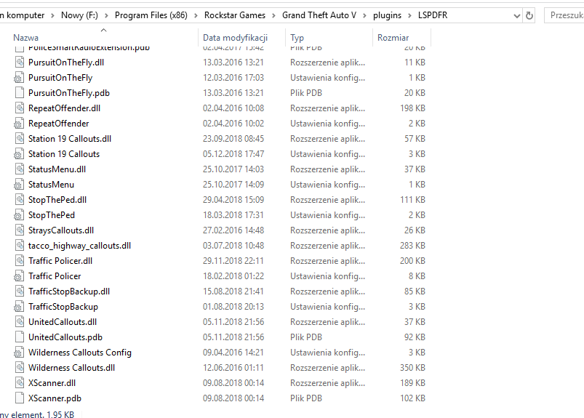Screen dimensions: 584x418
Task: Click the Traffic Policer.dll file icon
Action: click(20, 260)
